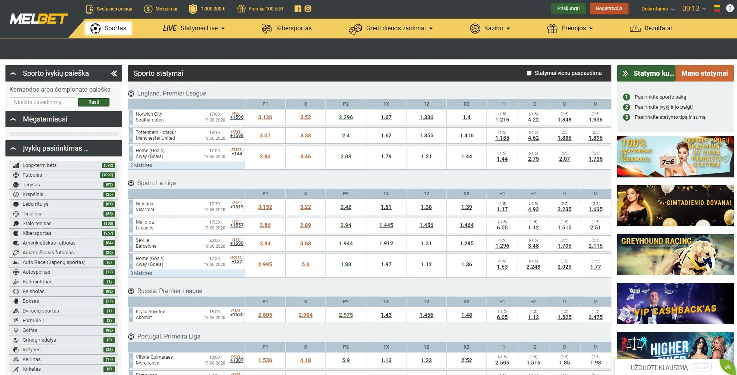Click the Ledo ritulys icon in sidebar
The width and height of the screenshot is (737, 375).
pos(16,204)
